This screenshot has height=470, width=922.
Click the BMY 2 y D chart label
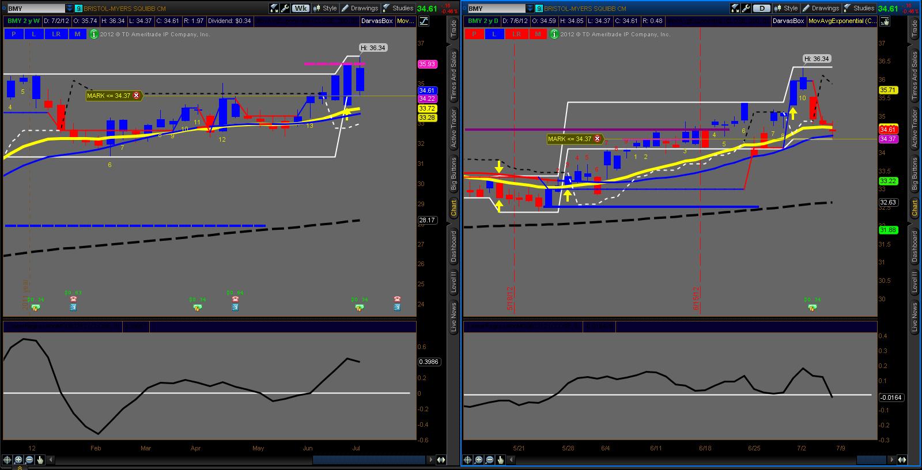click(483, 21)
